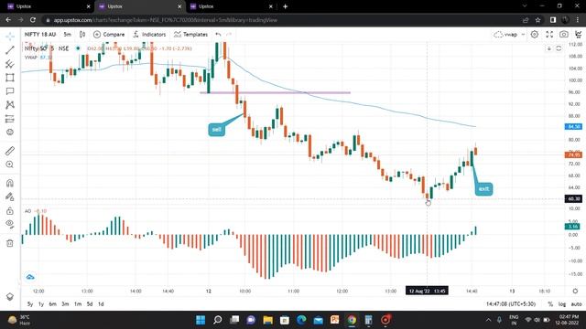
Task: Click the NIFTY 18 AU symbol search
Action: click(40, 35)
